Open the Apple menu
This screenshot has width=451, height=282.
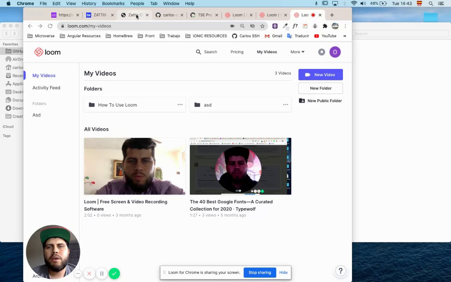coord(8,4)
